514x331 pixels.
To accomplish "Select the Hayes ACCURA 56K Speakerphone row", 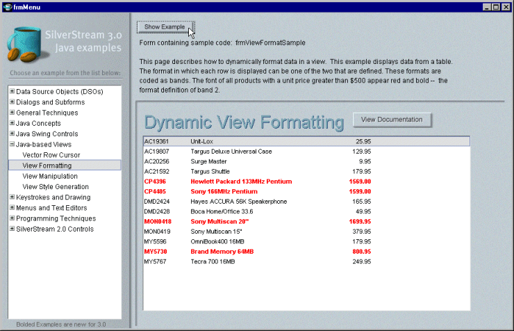I will 306,202.
